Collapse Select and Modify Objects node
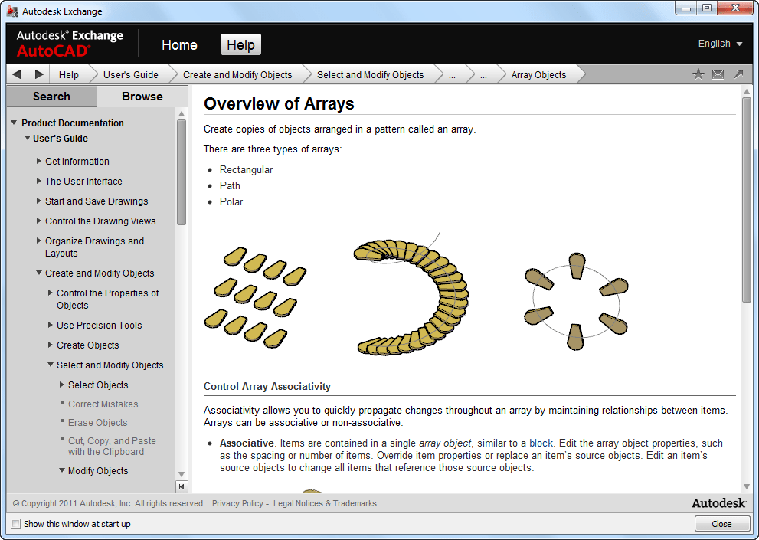This screenshot has height=540, width=759. click(51, 364)
